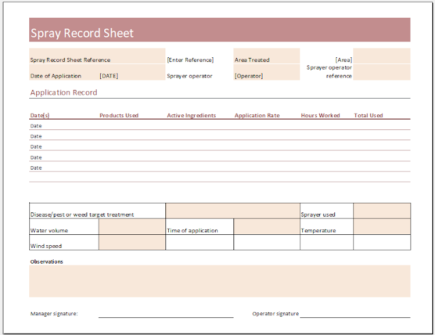The image size is (435, 335).
Task: Click the shaded cell beside Time of application
Action: tap(267, 227)
